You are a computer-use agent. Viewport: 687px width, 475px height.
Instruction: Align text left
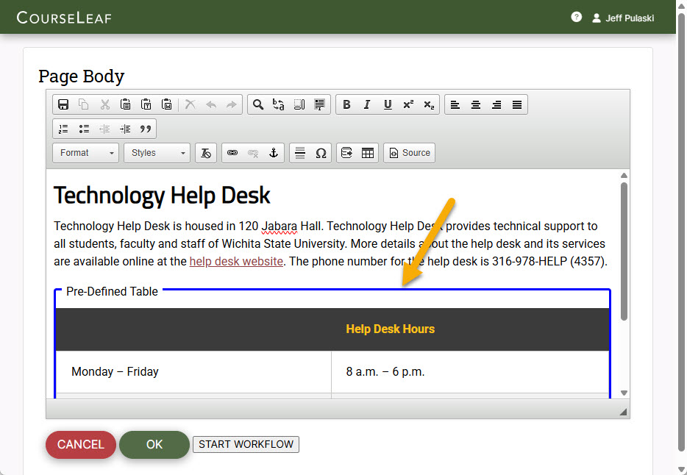point(455,104)
